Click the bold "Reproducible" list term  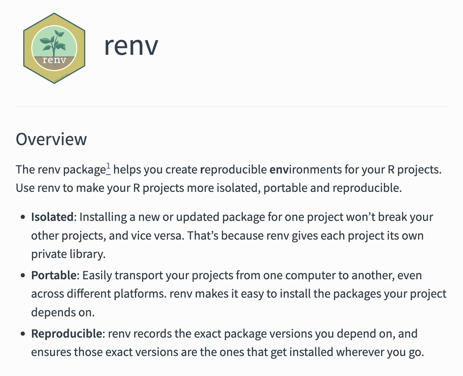click(67, 333)
